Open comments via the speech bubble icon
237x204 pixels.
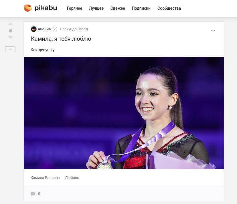(33, 194)
